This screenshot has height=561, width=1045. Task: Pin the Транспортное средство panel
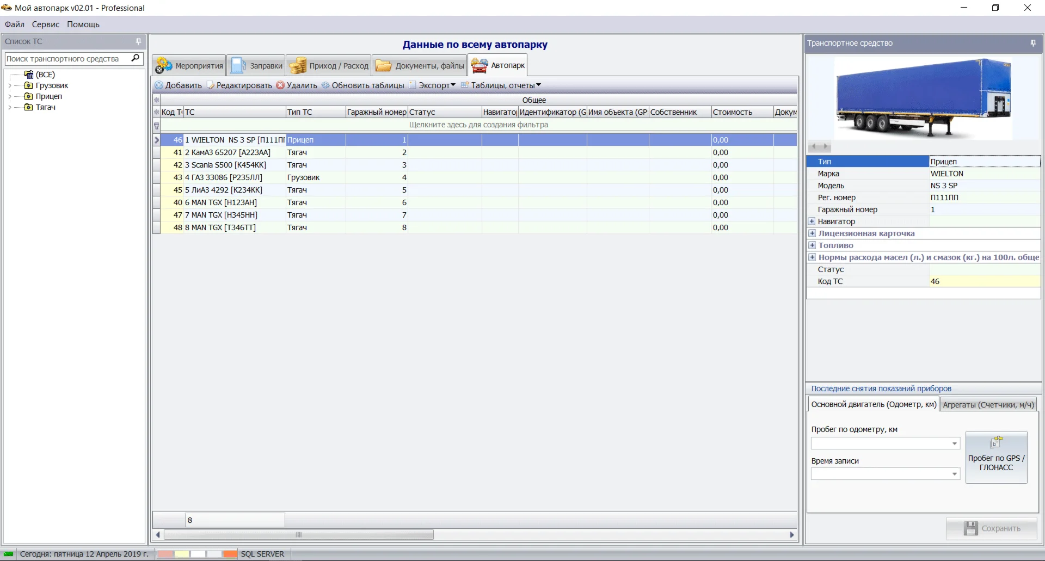tap(1033, 43)
